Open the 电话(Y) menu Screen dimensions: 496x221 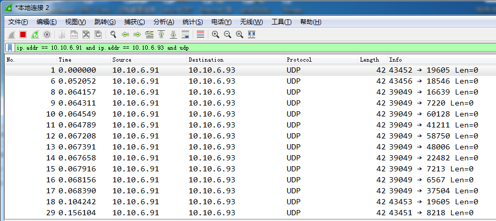pyautogui.click(x=221, y=22)
